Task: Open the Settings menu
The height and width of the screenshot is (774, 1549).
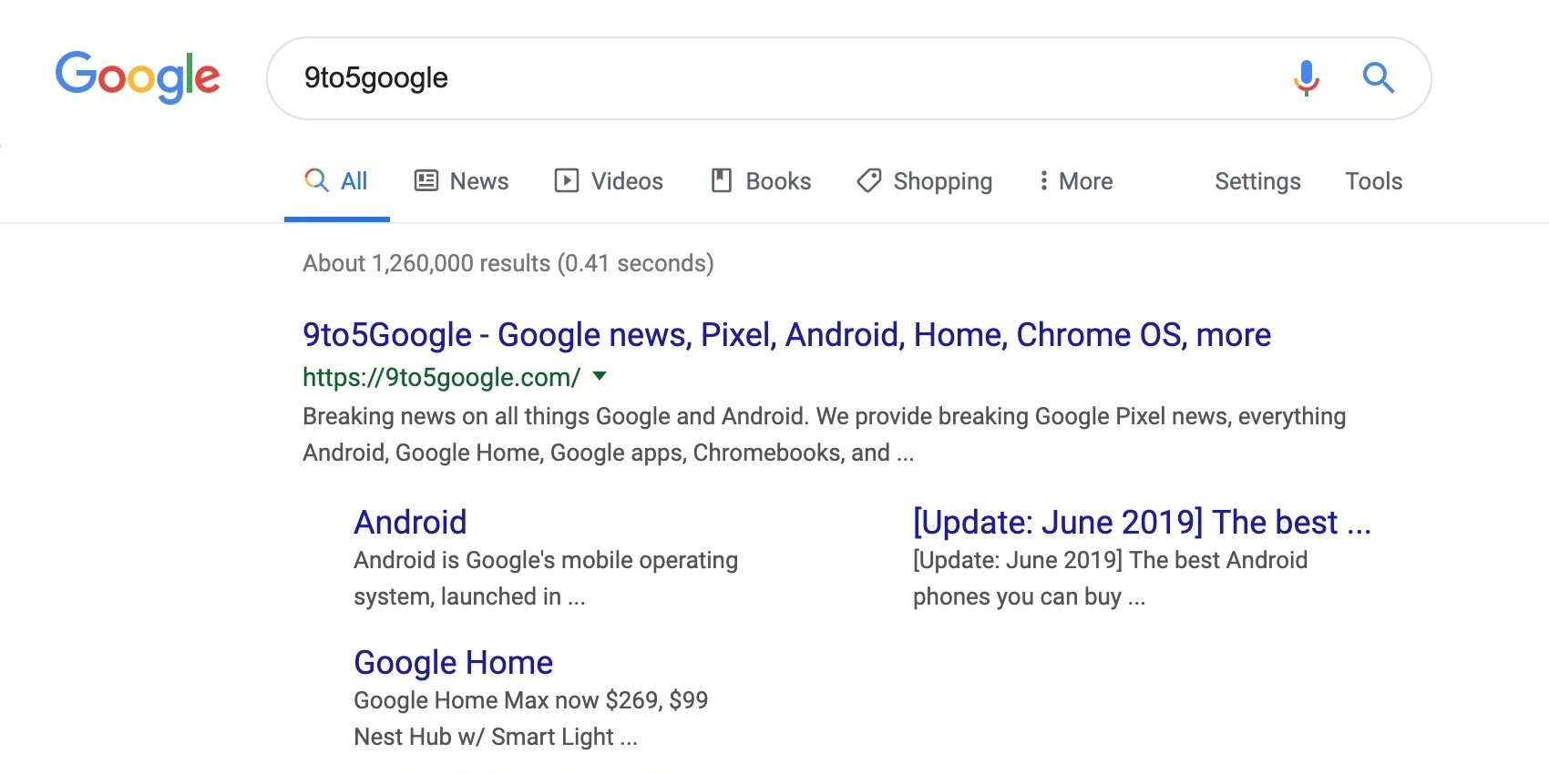Action: 1257,181
